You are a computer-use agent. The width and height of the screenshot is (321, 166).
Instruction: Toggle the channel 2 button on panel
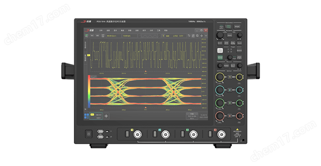pos(230,90)
